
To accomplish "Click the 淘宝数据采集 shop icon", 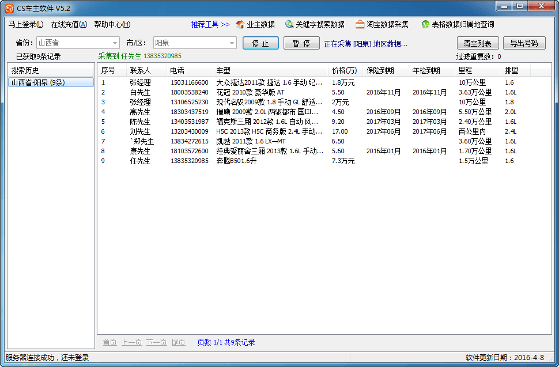I will [360, 25].
